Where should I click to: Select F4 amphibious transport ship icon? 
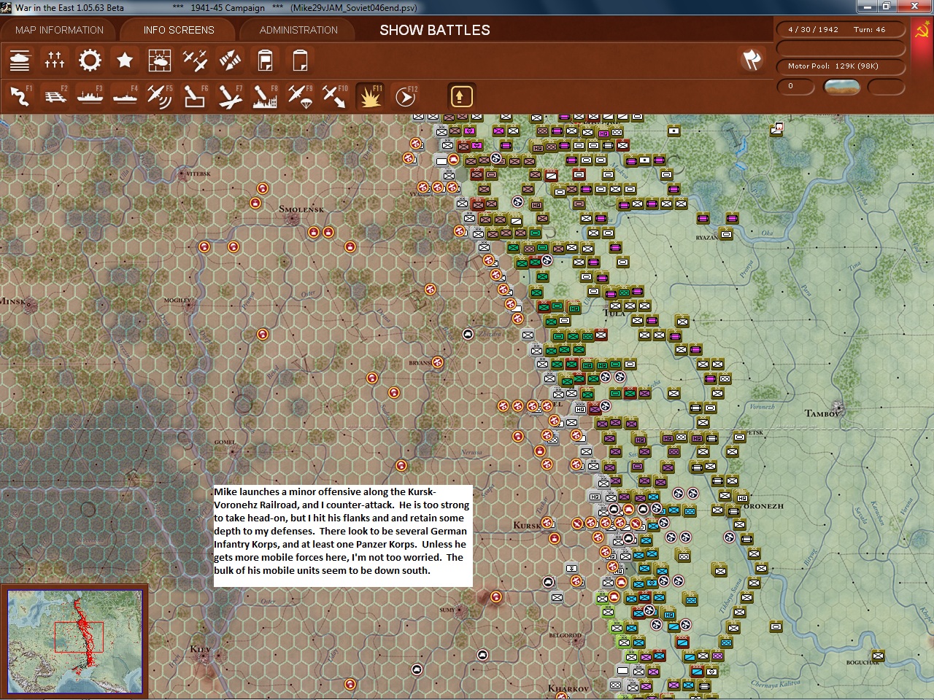point(125,96)
